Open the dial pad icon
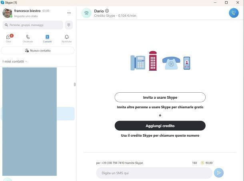The image size is (244, 181). [69, 25]
